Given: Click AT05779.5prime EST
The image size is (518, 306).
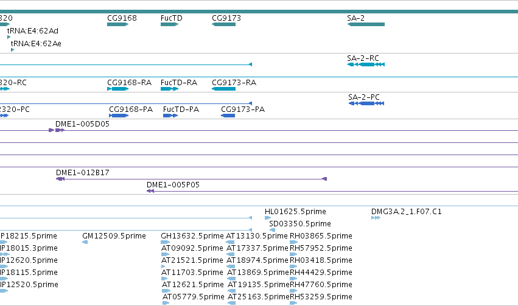Looking at the screenshot, I should [166, 303].
